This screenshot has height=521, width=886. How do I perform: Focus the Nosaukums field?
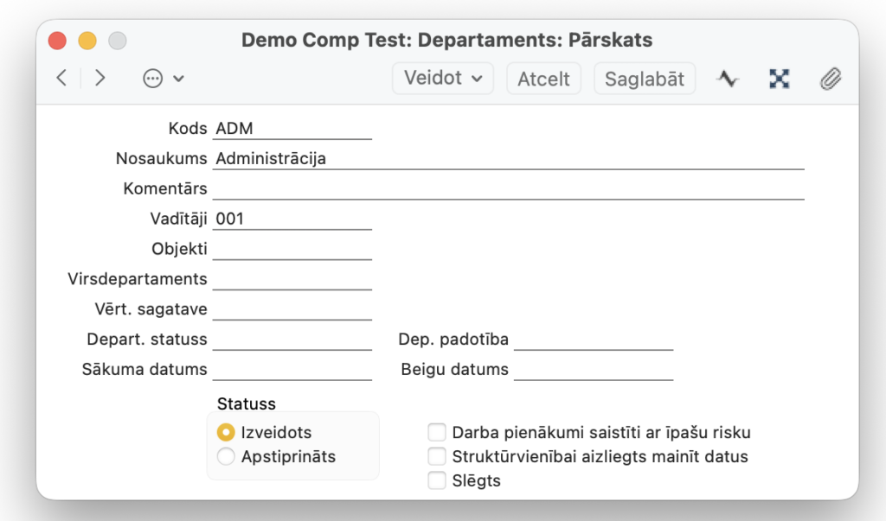tap(508, 159)
